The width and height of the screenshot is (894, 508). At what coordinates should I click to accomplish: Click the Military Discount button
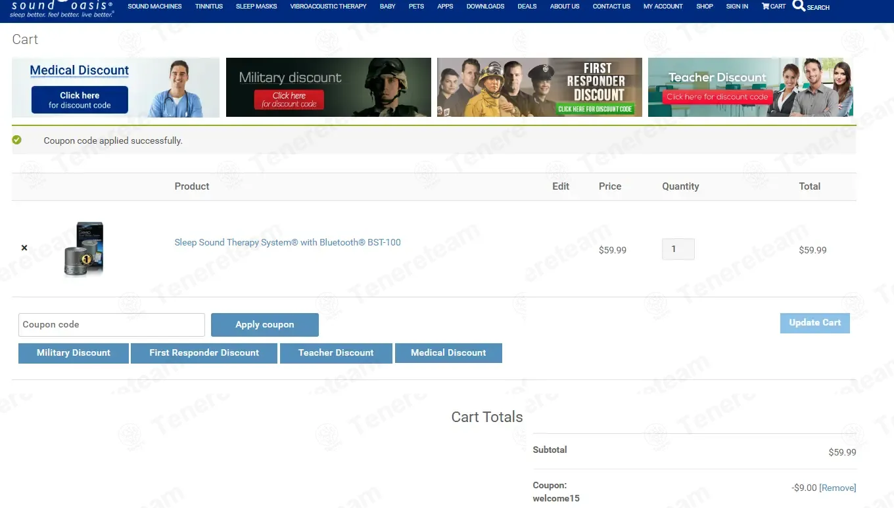pos(74,353)
